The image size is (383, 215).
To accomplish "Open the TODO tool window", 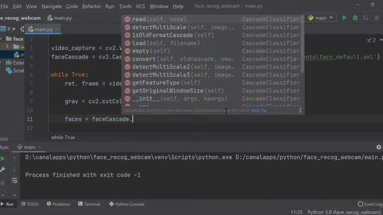I will [29, 204].
